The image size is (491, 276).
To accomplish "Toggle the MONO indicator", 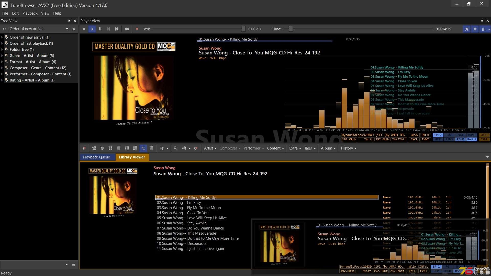I will 472,135.
